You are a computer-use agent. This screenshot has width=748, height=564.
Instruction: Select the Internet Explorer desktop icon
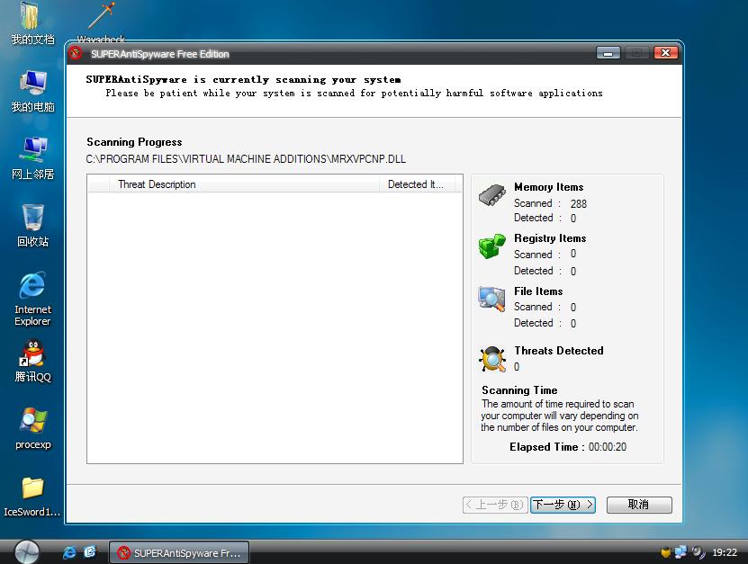tap(32, 299)
